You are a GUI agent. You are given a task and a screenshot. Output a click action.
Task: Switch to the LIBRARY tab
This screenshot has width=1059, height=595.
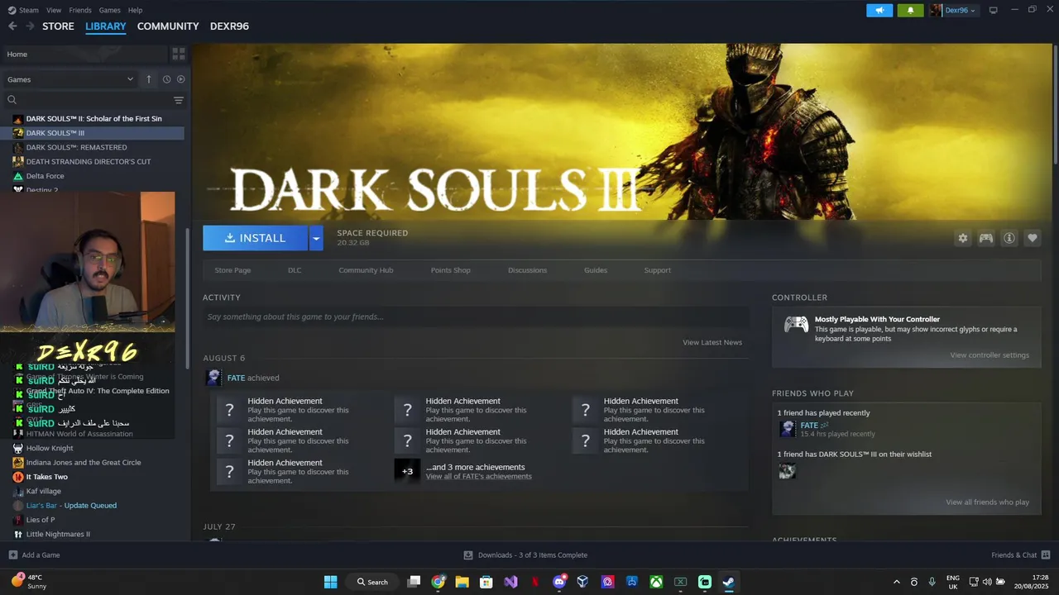pyautogui.click(x=106, y=26)
